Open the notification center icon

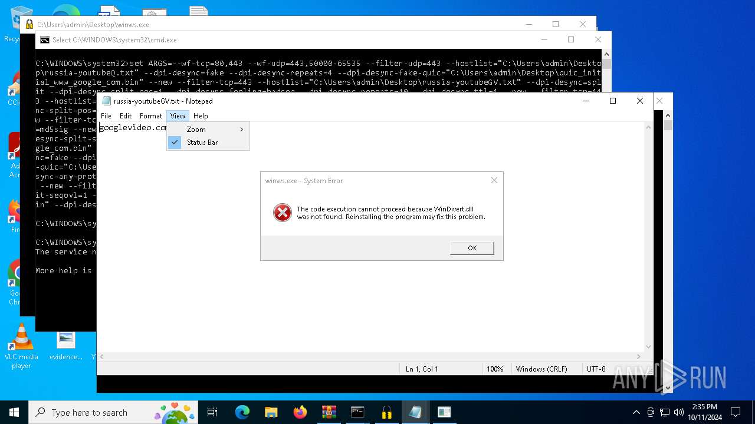click(x=736, y=412)
